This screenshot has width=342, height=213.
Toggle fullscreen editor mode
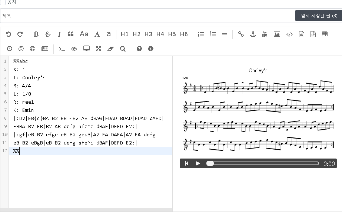click(x=98, y=49)
